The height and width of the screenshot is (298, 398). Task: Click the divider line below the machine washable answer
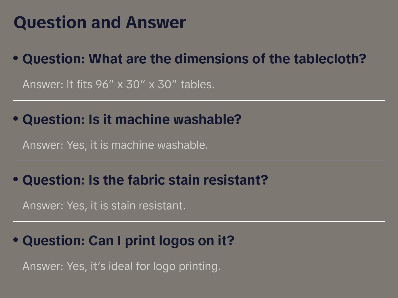[x=199, y=161]
